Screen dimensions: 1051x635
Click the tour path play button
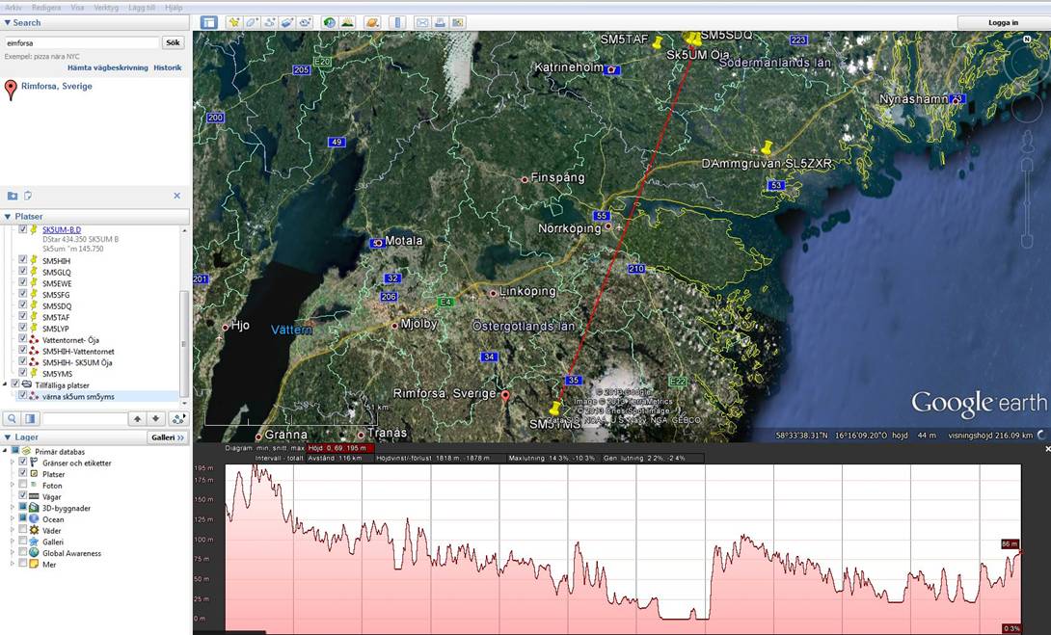click(177, 418)
